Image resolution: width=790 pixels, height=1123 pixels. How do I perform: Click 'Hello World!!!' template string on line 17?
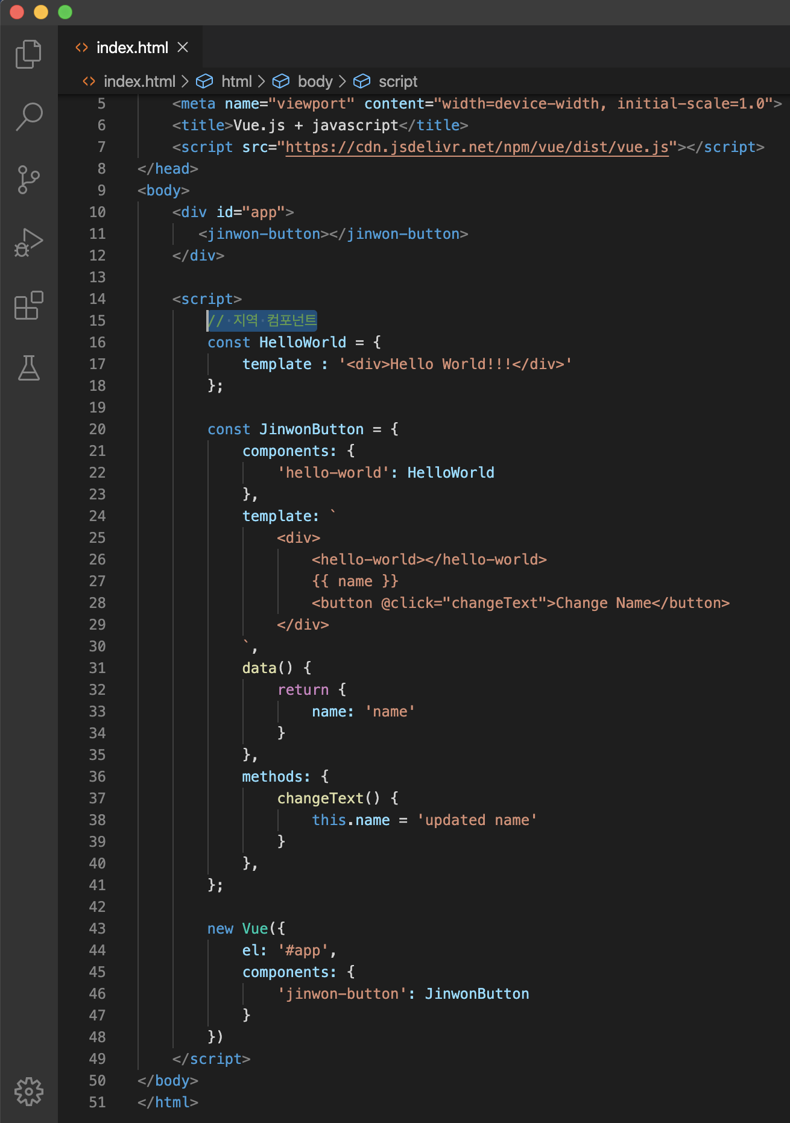pyautogui.click(x=450, y=364)
